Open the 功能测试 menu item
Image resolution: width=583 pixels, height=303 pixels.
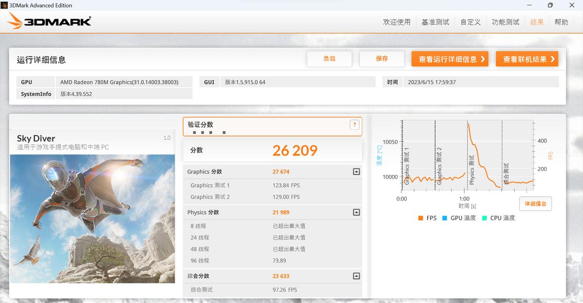505,22
